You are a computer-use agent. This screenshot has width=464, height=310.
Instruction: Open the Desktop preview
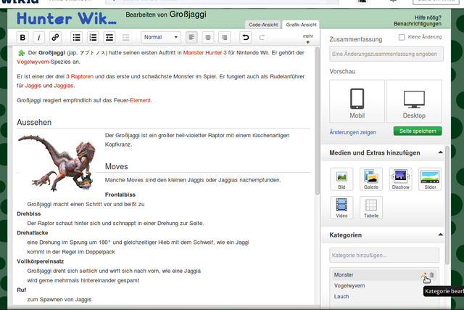(x=414, y=102)
